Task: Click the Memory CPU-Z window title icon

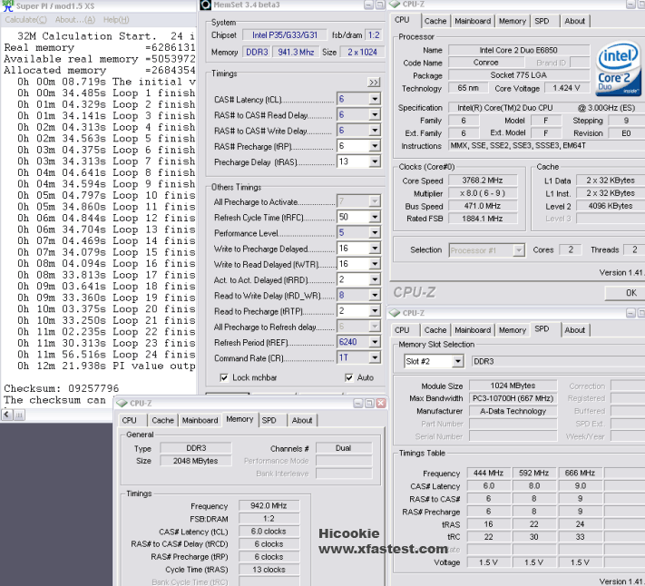Action: (x=122, y=404)
